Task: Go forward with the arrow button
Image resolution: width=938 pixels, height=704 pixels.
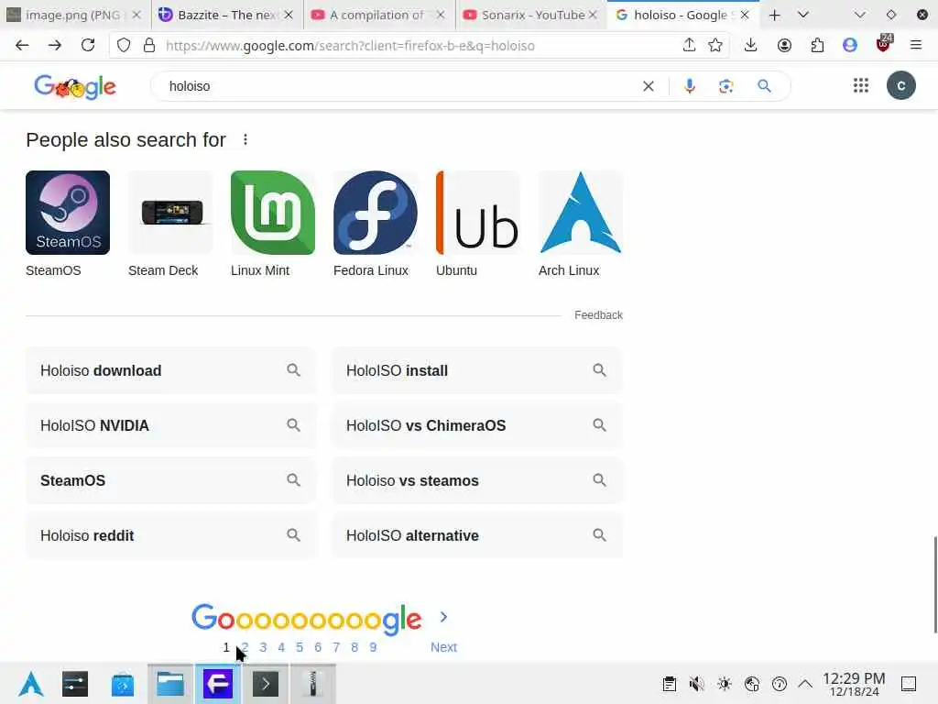Action: pyautogui.click(x=55, y=45)
